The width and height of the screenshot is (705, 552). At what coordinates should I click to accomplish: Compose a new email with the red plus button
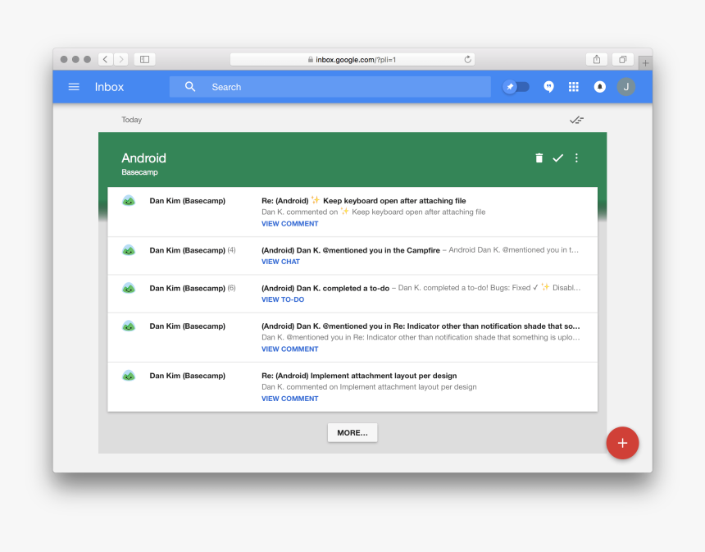(x=622, y=443)
